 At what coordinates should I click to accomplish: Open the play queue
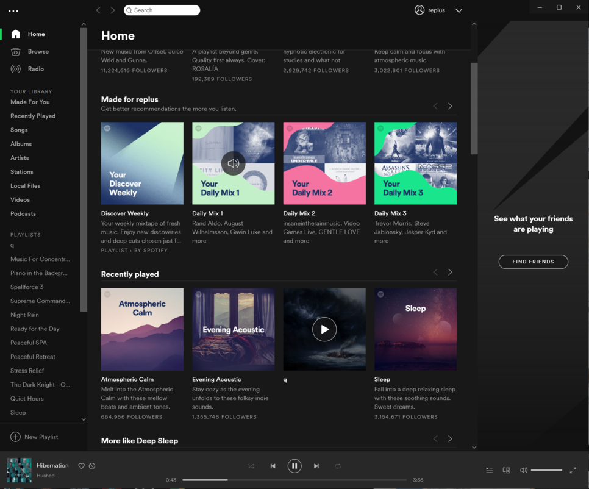click(x=489, y=470)
